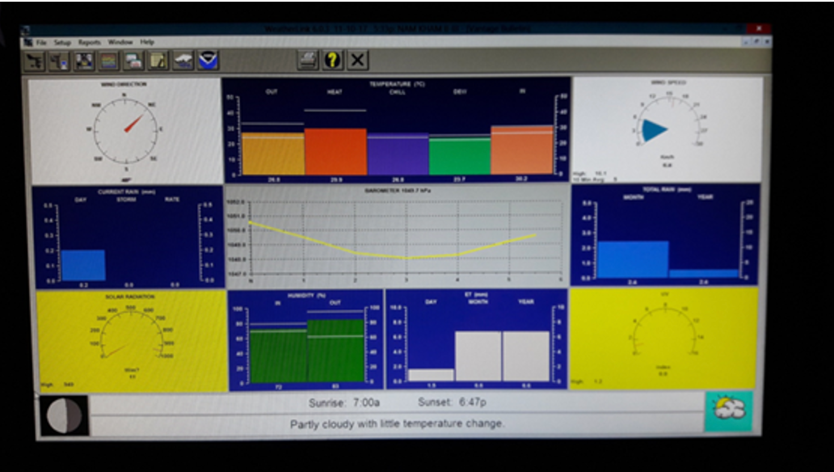Viewport: 834px width, 472px height.
Task: Click the moon phase image
Action: click(x=64, y=415)
